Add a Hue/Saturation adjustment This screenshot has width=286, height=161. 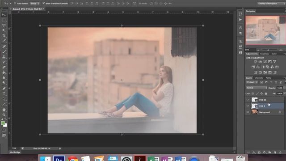(x=253, y=67)
